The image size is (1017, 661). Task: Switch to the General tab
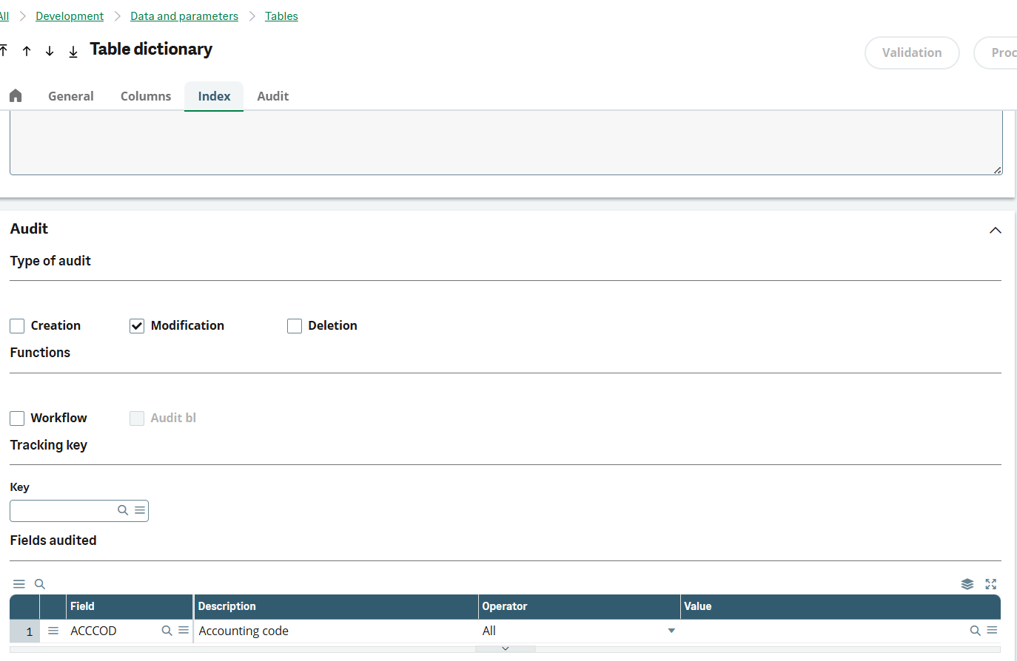(71, 96)
